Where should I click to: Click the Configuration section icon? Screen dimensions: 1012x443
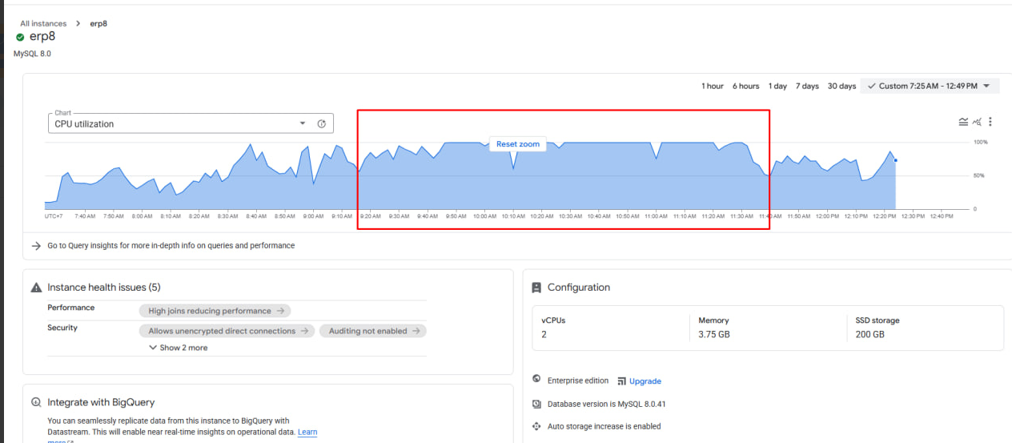[536, 288]
